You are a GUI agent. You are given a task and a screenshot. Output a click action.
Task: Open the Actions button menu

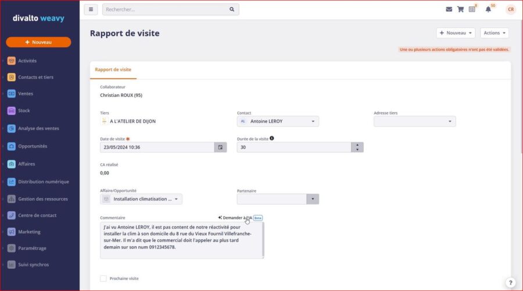[x=494, y=33]
